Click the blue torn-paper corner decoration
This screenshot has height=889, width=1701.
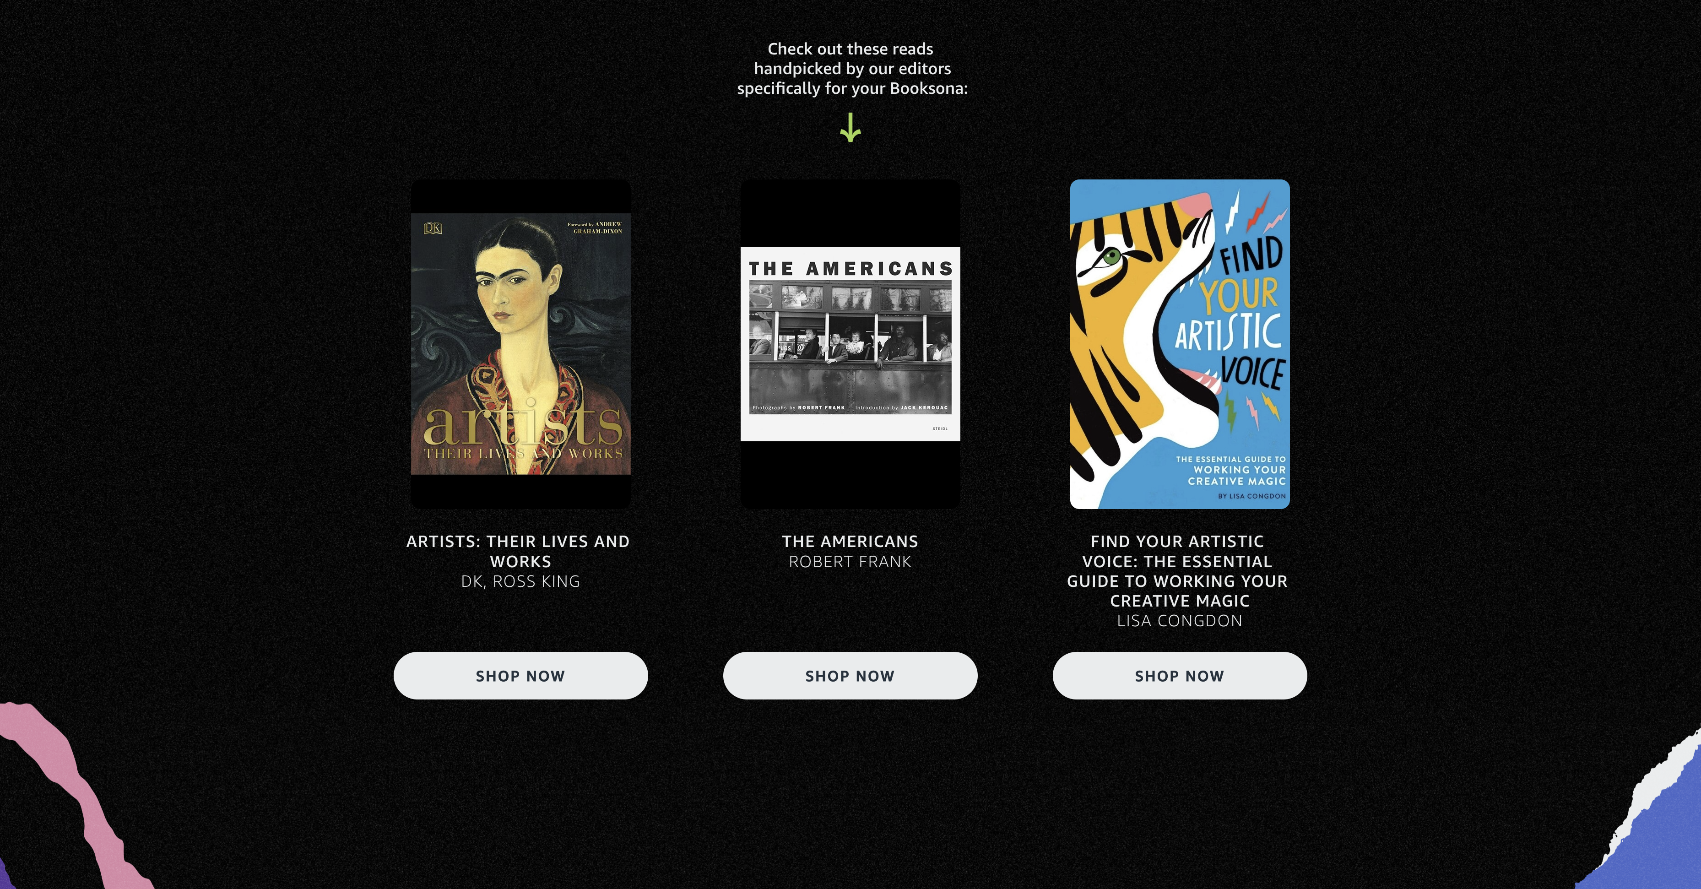pos(1644,819)
